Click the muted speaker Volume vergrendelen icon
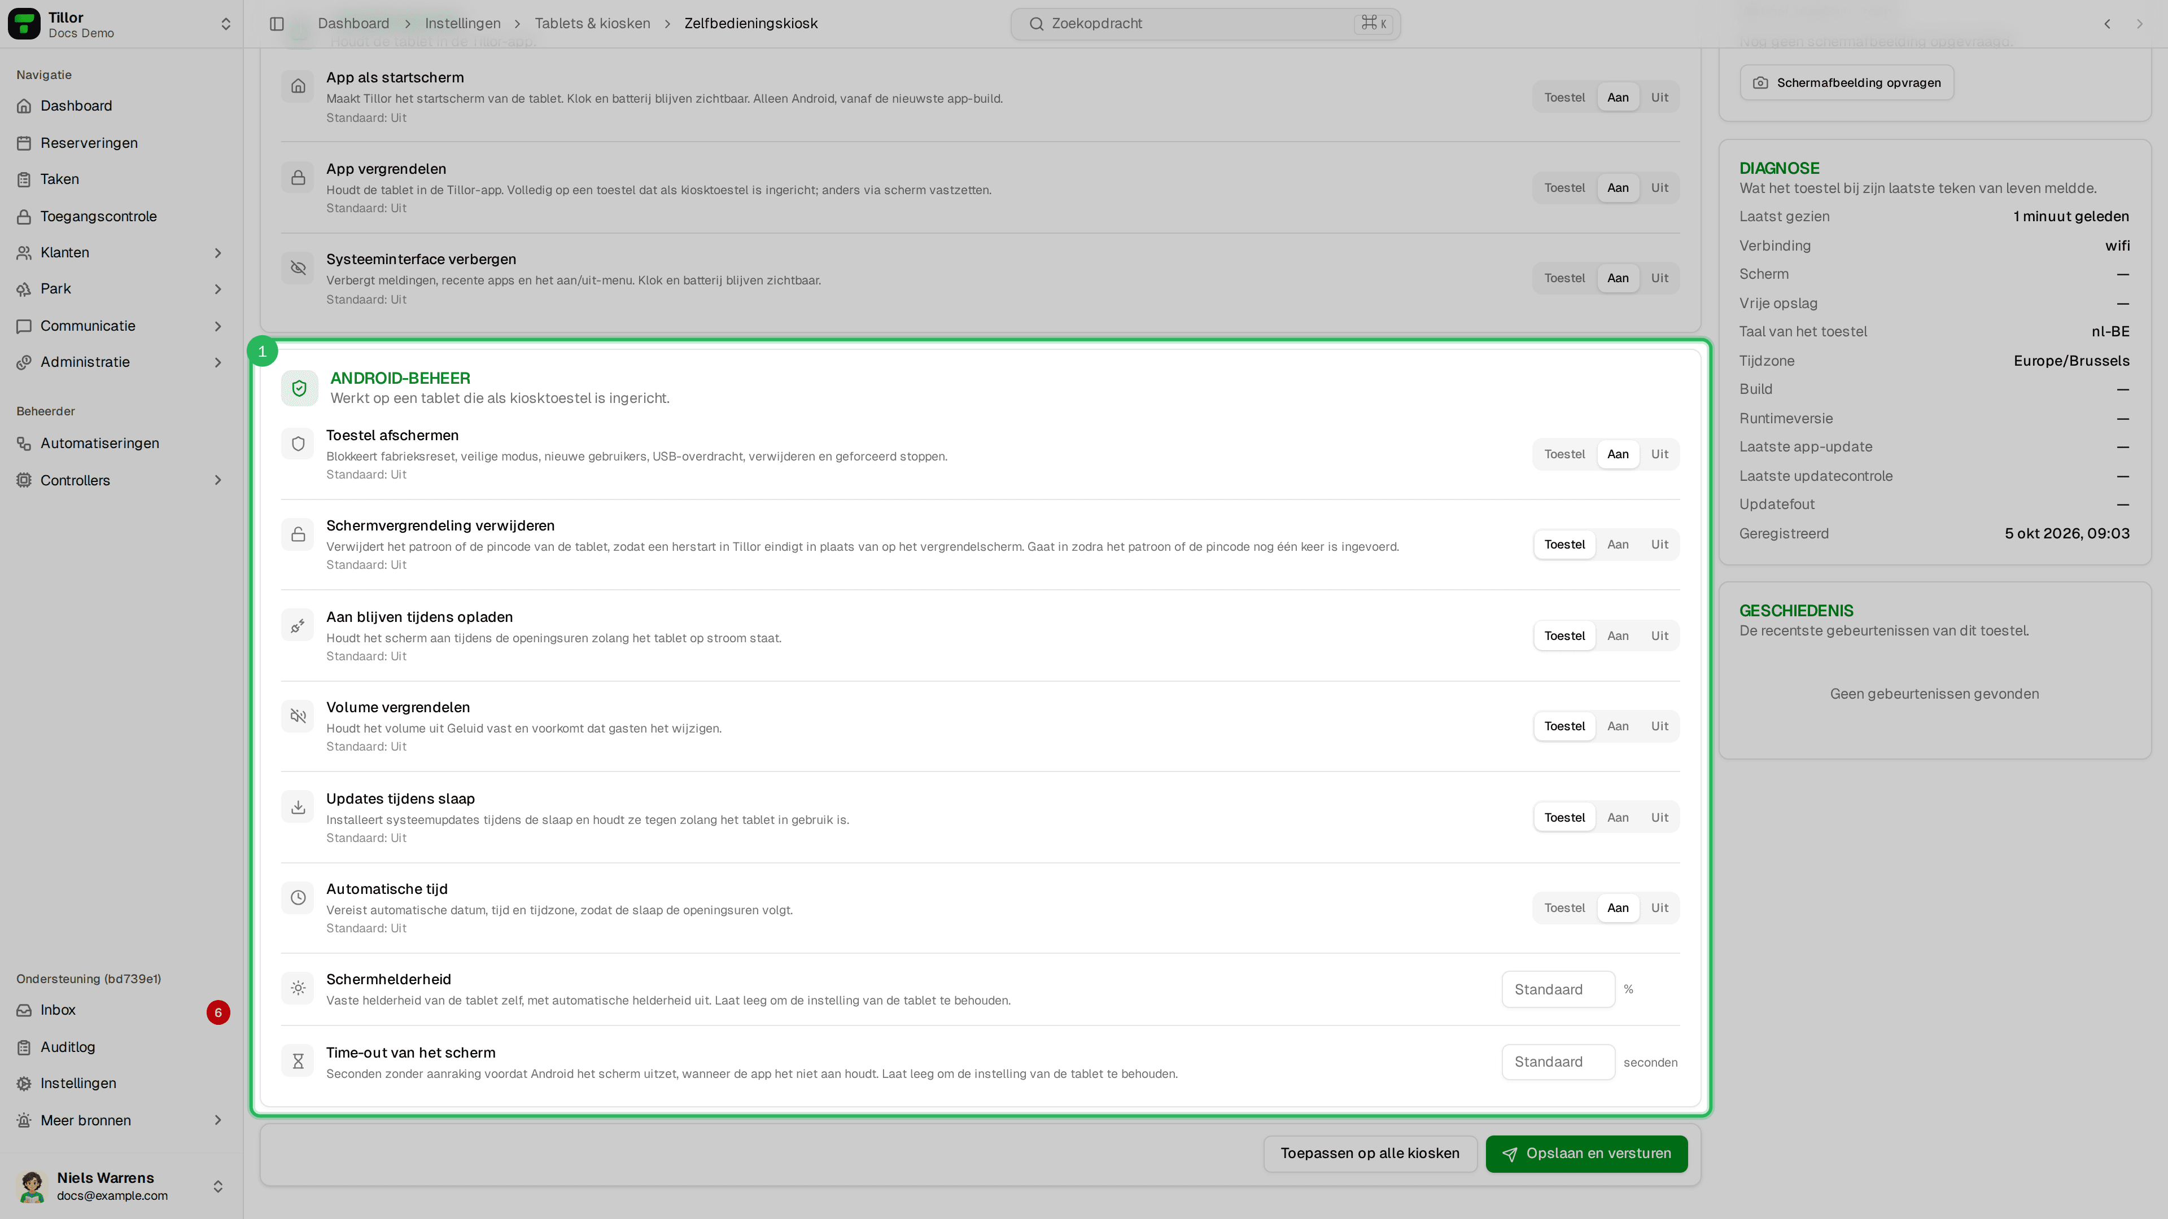2168x1219 pixels. (x=298, y=716)
